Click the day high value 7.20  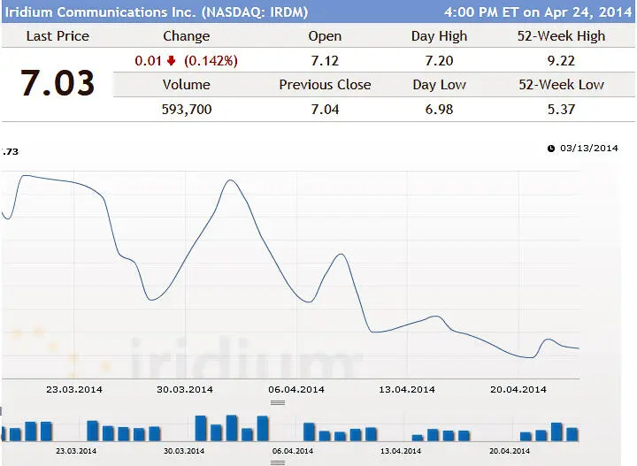tap(439, 61)
